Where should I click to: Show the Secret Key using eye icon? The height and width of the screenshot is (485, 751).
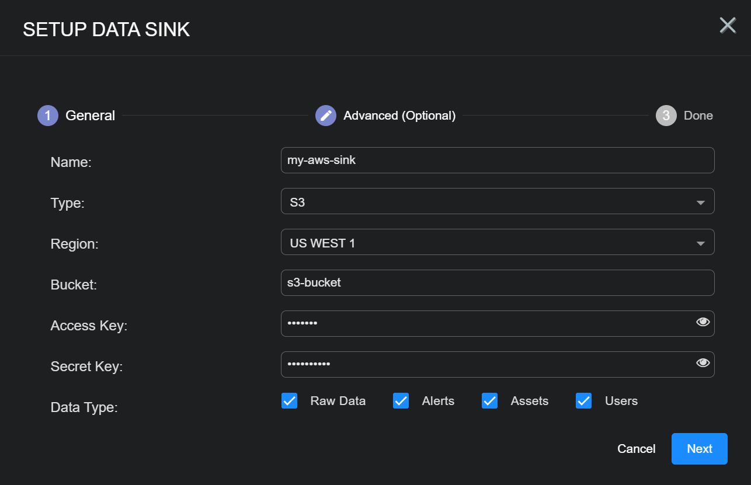pos(703,363)
